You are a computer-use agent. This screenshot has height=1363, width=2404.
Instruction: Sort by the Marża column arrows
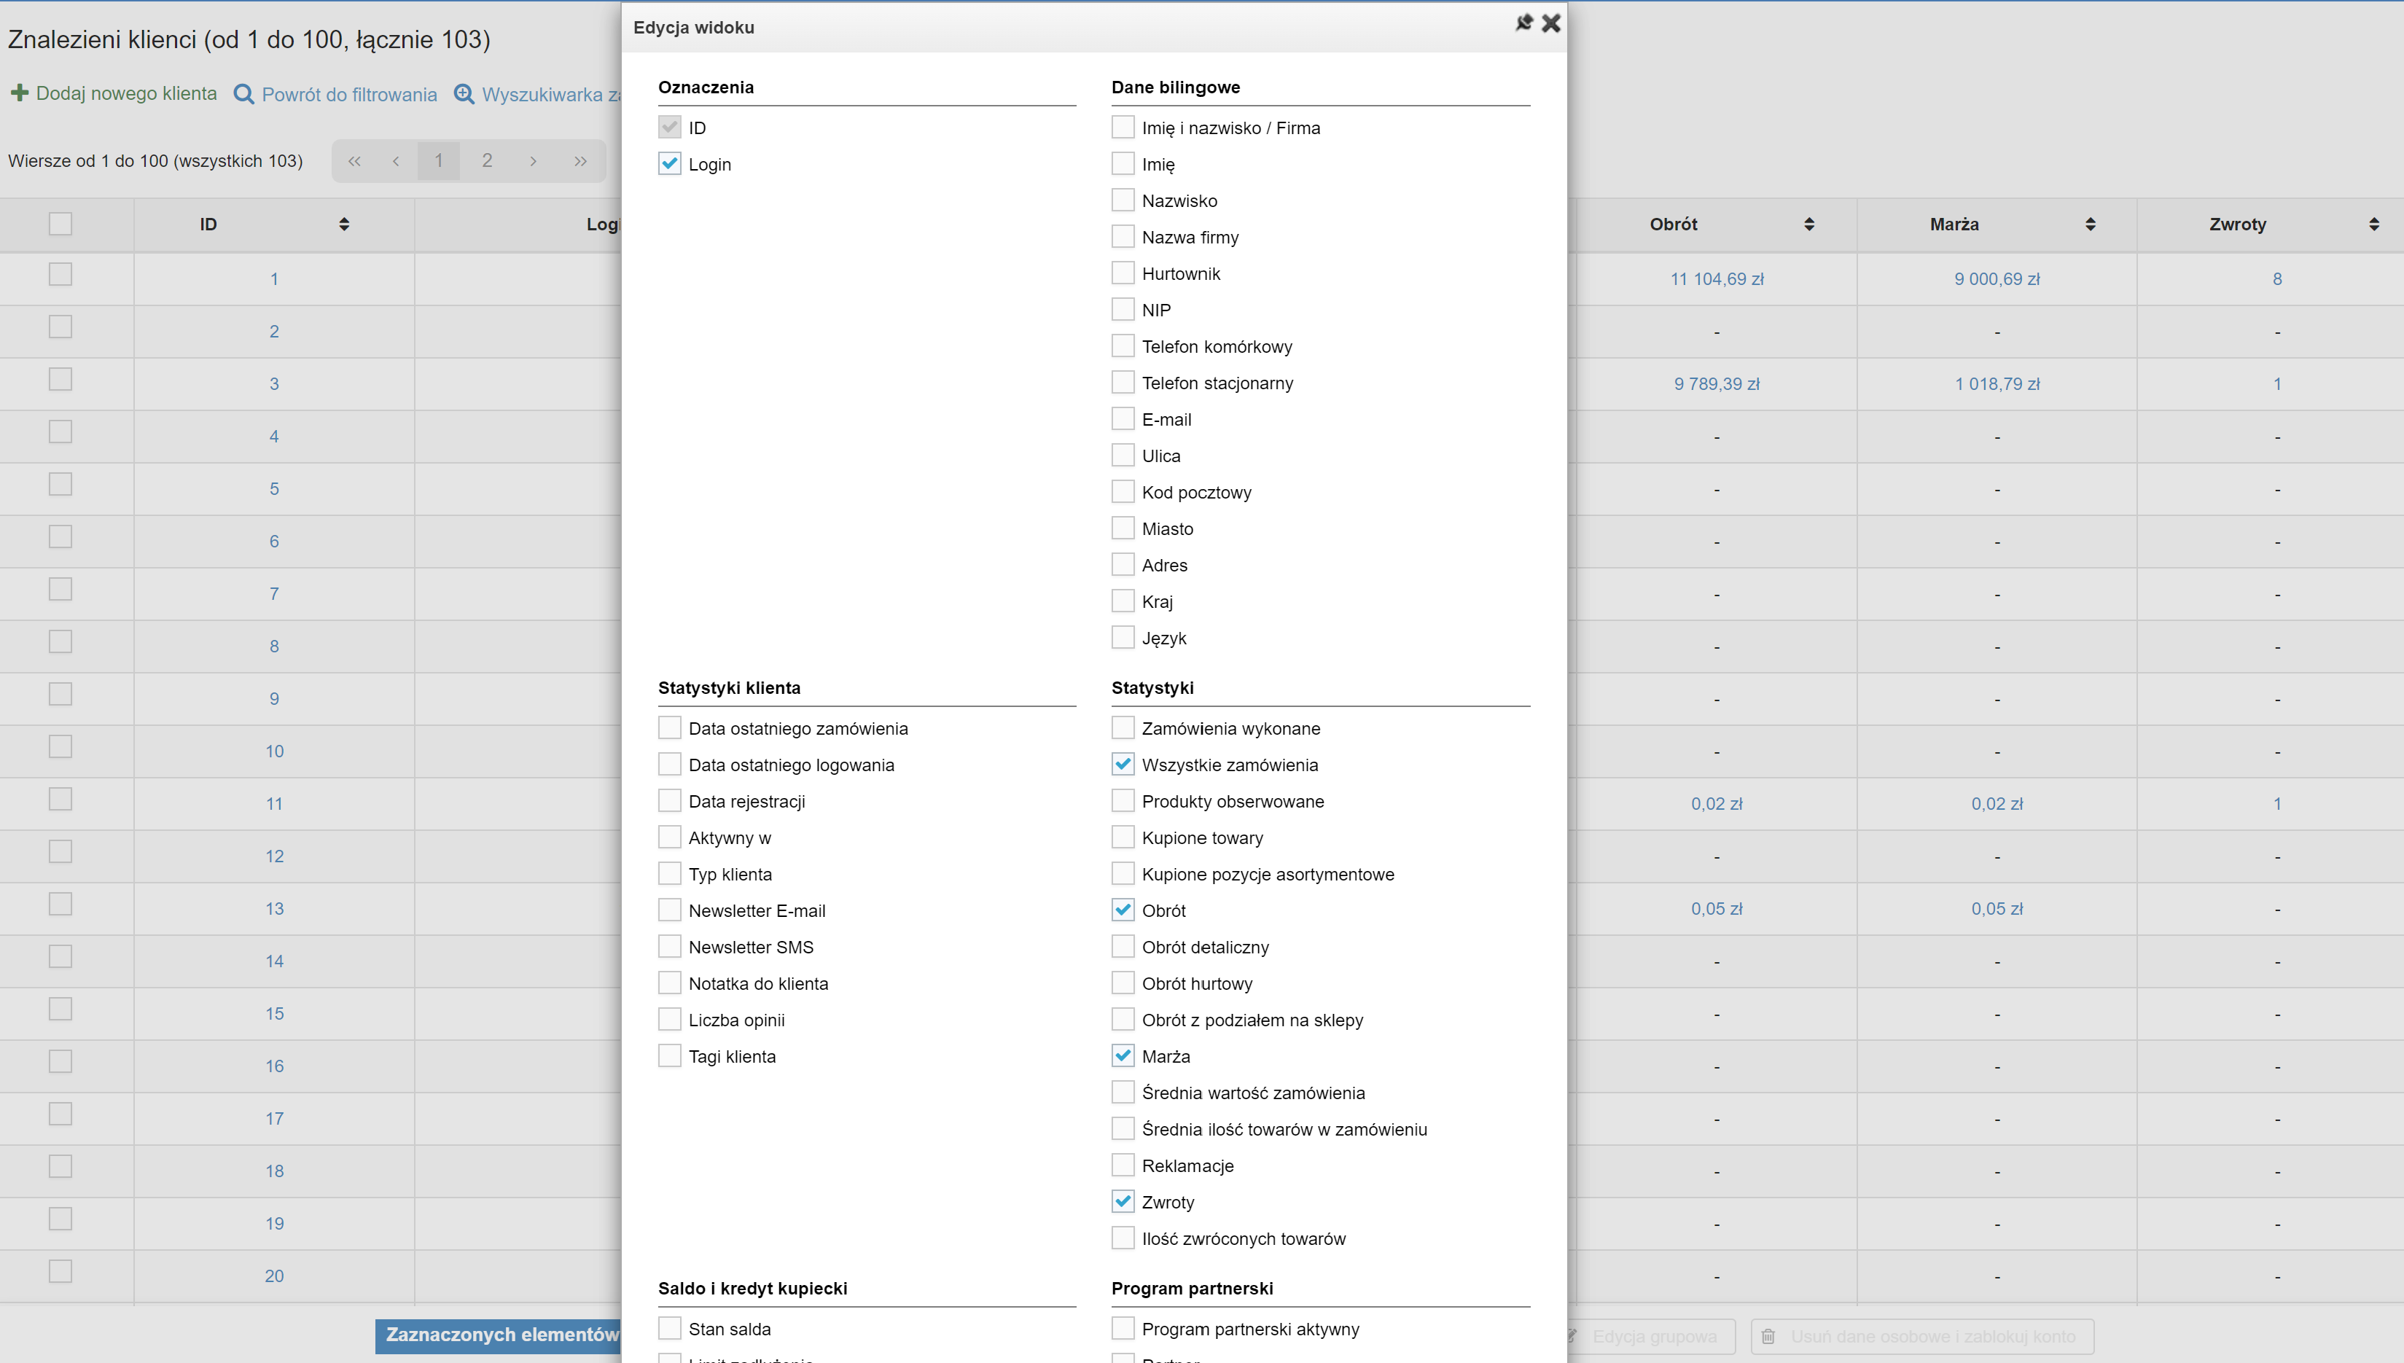(2091, 224)
